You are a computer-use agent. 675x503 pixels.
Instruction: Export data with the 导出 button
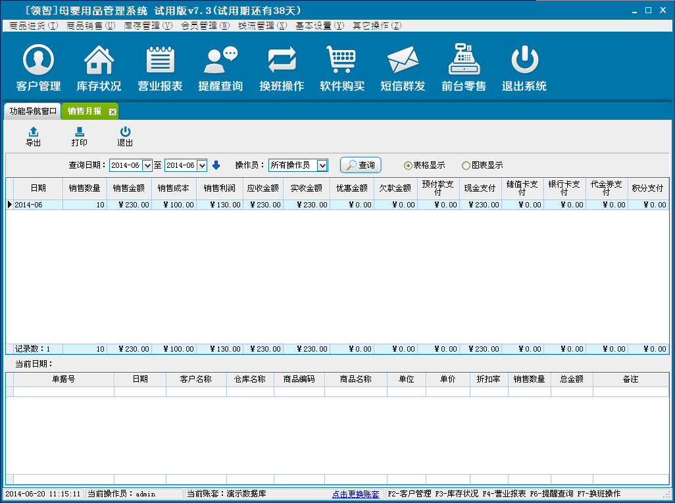click(x=33, y=137)
